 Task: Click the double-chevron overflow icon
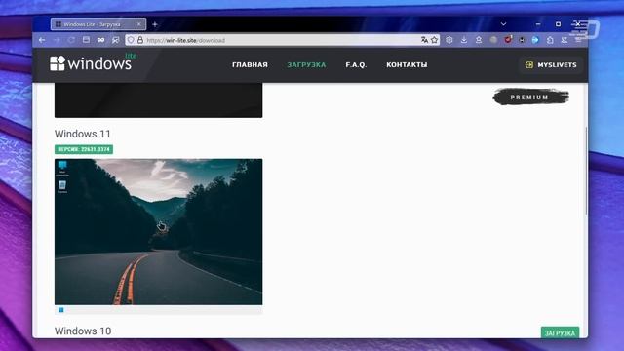click(565, 40)
